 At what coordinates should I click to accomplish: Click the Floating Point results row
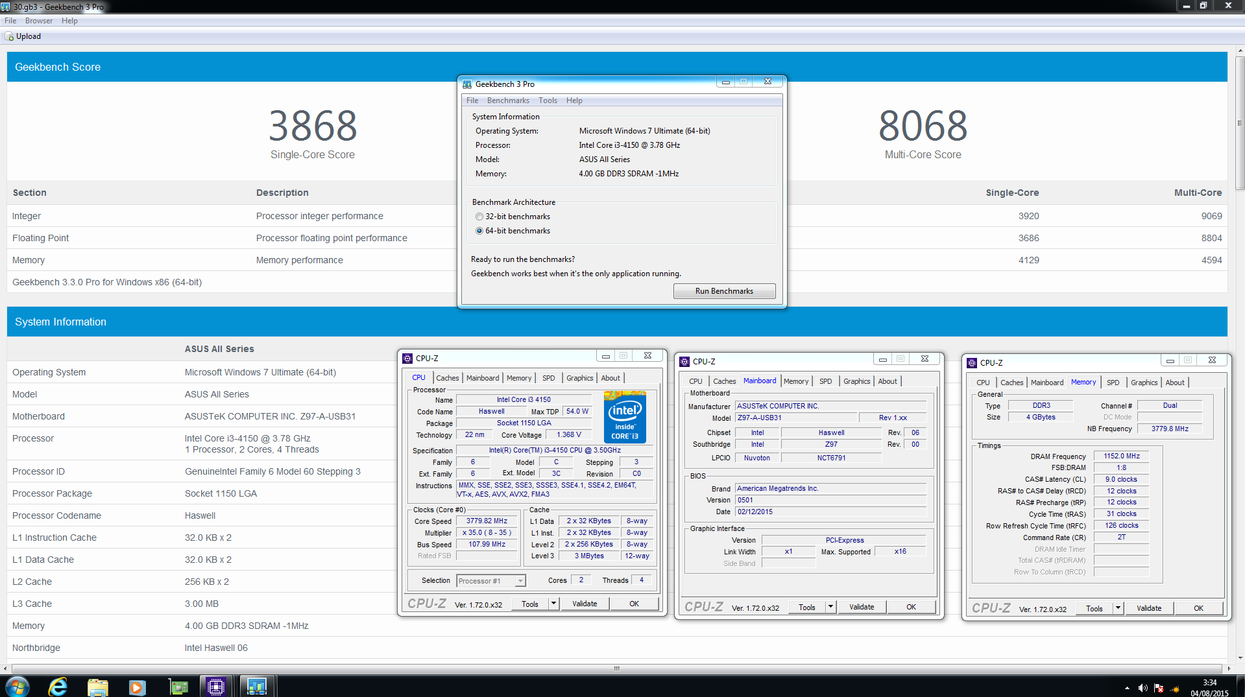(x=617, y=238)
